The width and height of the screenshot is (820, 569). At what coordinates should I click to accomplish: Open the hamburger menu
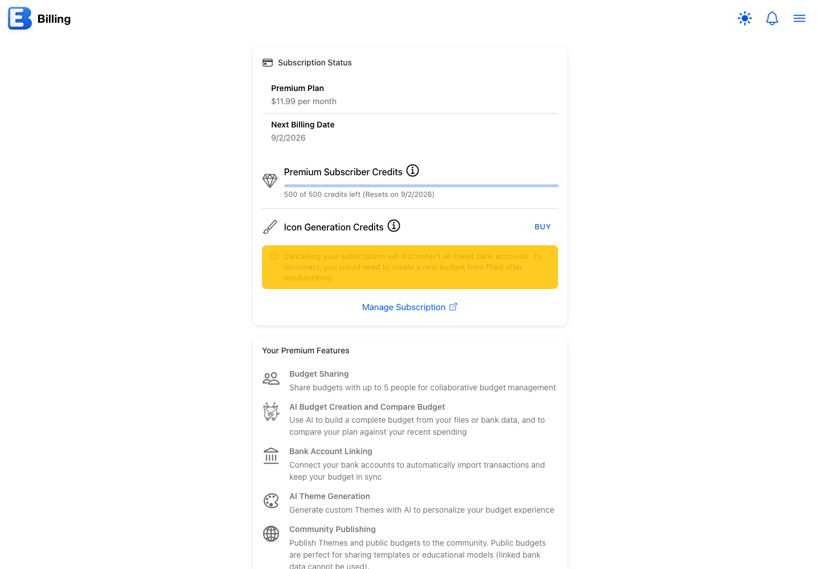pyautogui.click(x=799, y=18)
